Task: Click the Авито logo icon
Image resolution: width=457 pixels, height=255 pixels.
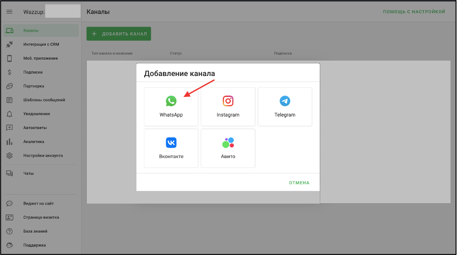Action: pos(228,143)
